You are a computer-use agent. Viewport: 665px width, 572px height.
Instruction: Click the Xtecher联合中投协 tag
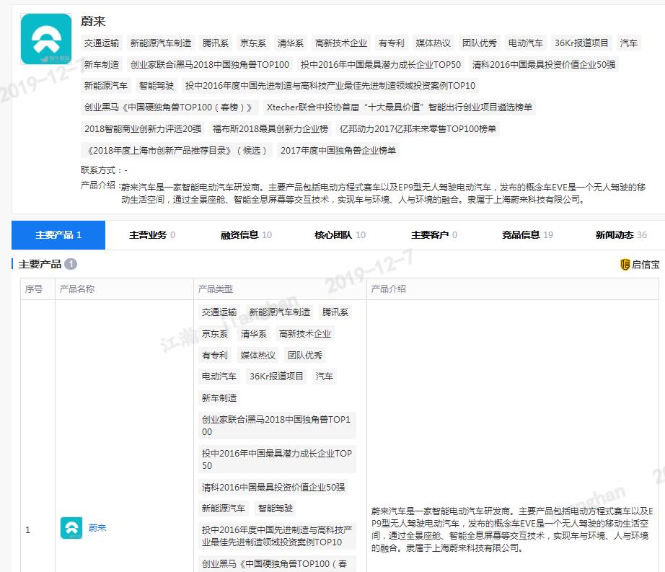(400, 107)
